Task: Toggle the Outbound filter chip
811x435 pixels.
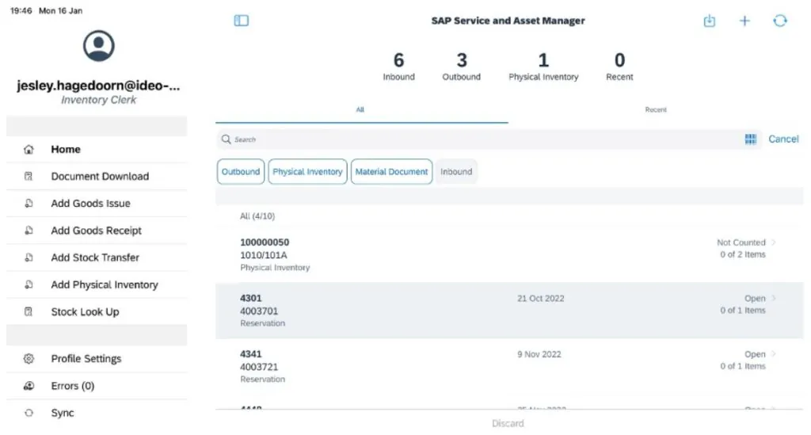Action: (241, 172)
